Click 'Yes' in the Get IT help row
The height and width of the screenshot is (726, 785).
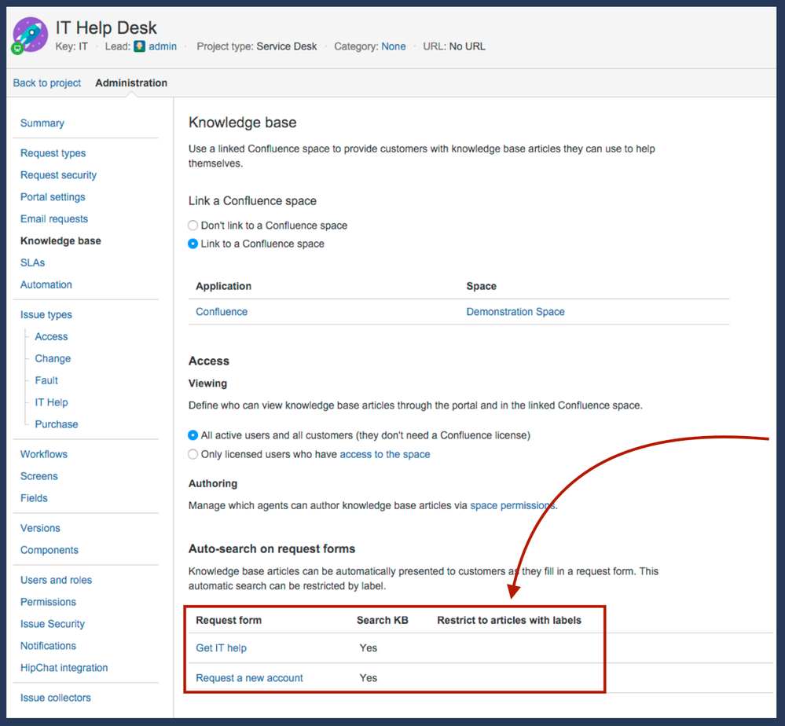pos(369,648)
